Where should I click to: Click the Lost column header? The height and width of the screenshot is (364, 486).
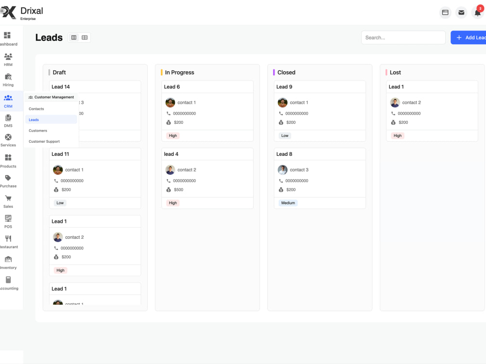[x=395, y=72]
